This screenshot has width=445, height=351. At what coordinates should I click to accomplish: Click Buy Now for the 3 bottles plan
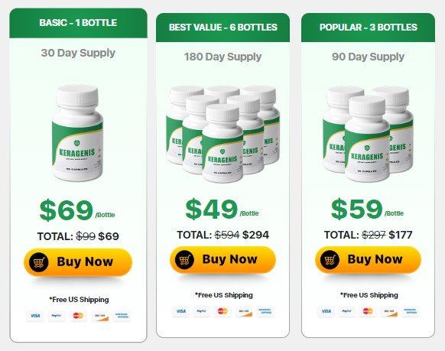(x=368, y=260)
